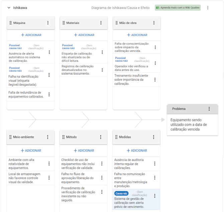224x212 pixels.
Task: Add a cause to Máquina column
Action: (x=31, y=35)
